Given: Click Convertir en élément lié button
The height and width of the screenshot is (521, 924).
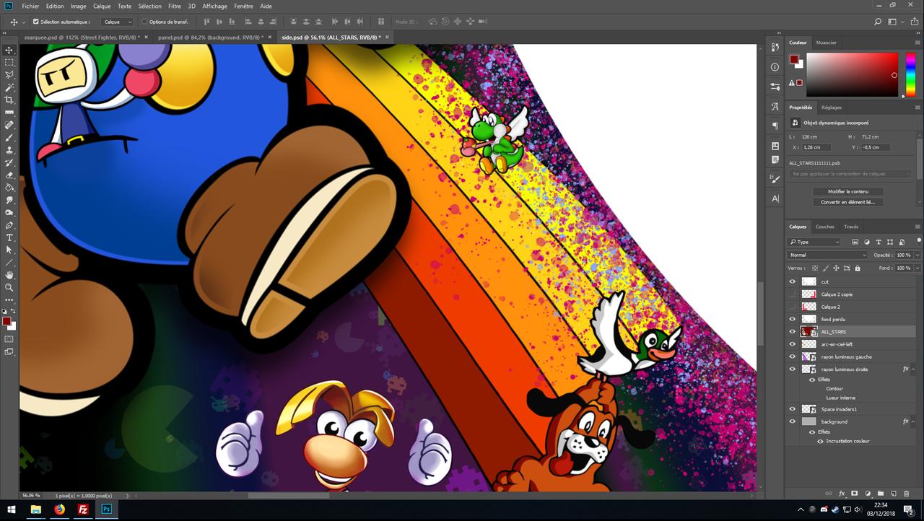Looking at the screenshot, I should click(848, 202).
